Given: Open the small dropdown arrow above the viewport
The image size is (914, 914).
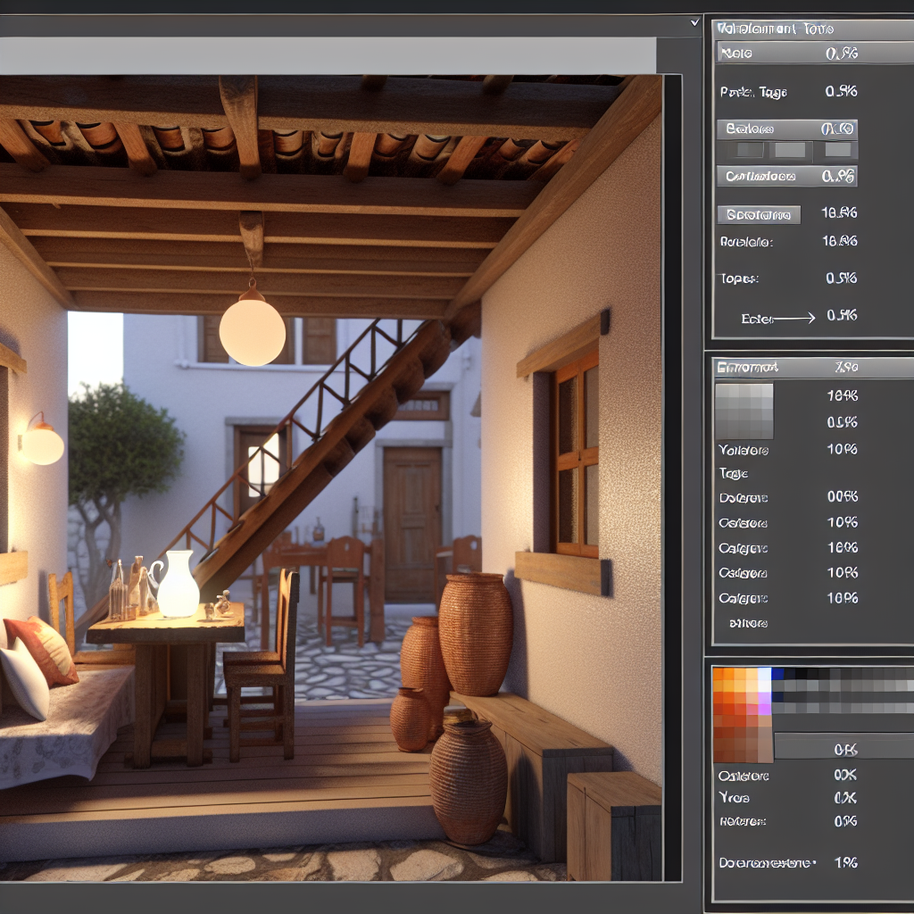Looking at the screenshot, I should 694,23.
